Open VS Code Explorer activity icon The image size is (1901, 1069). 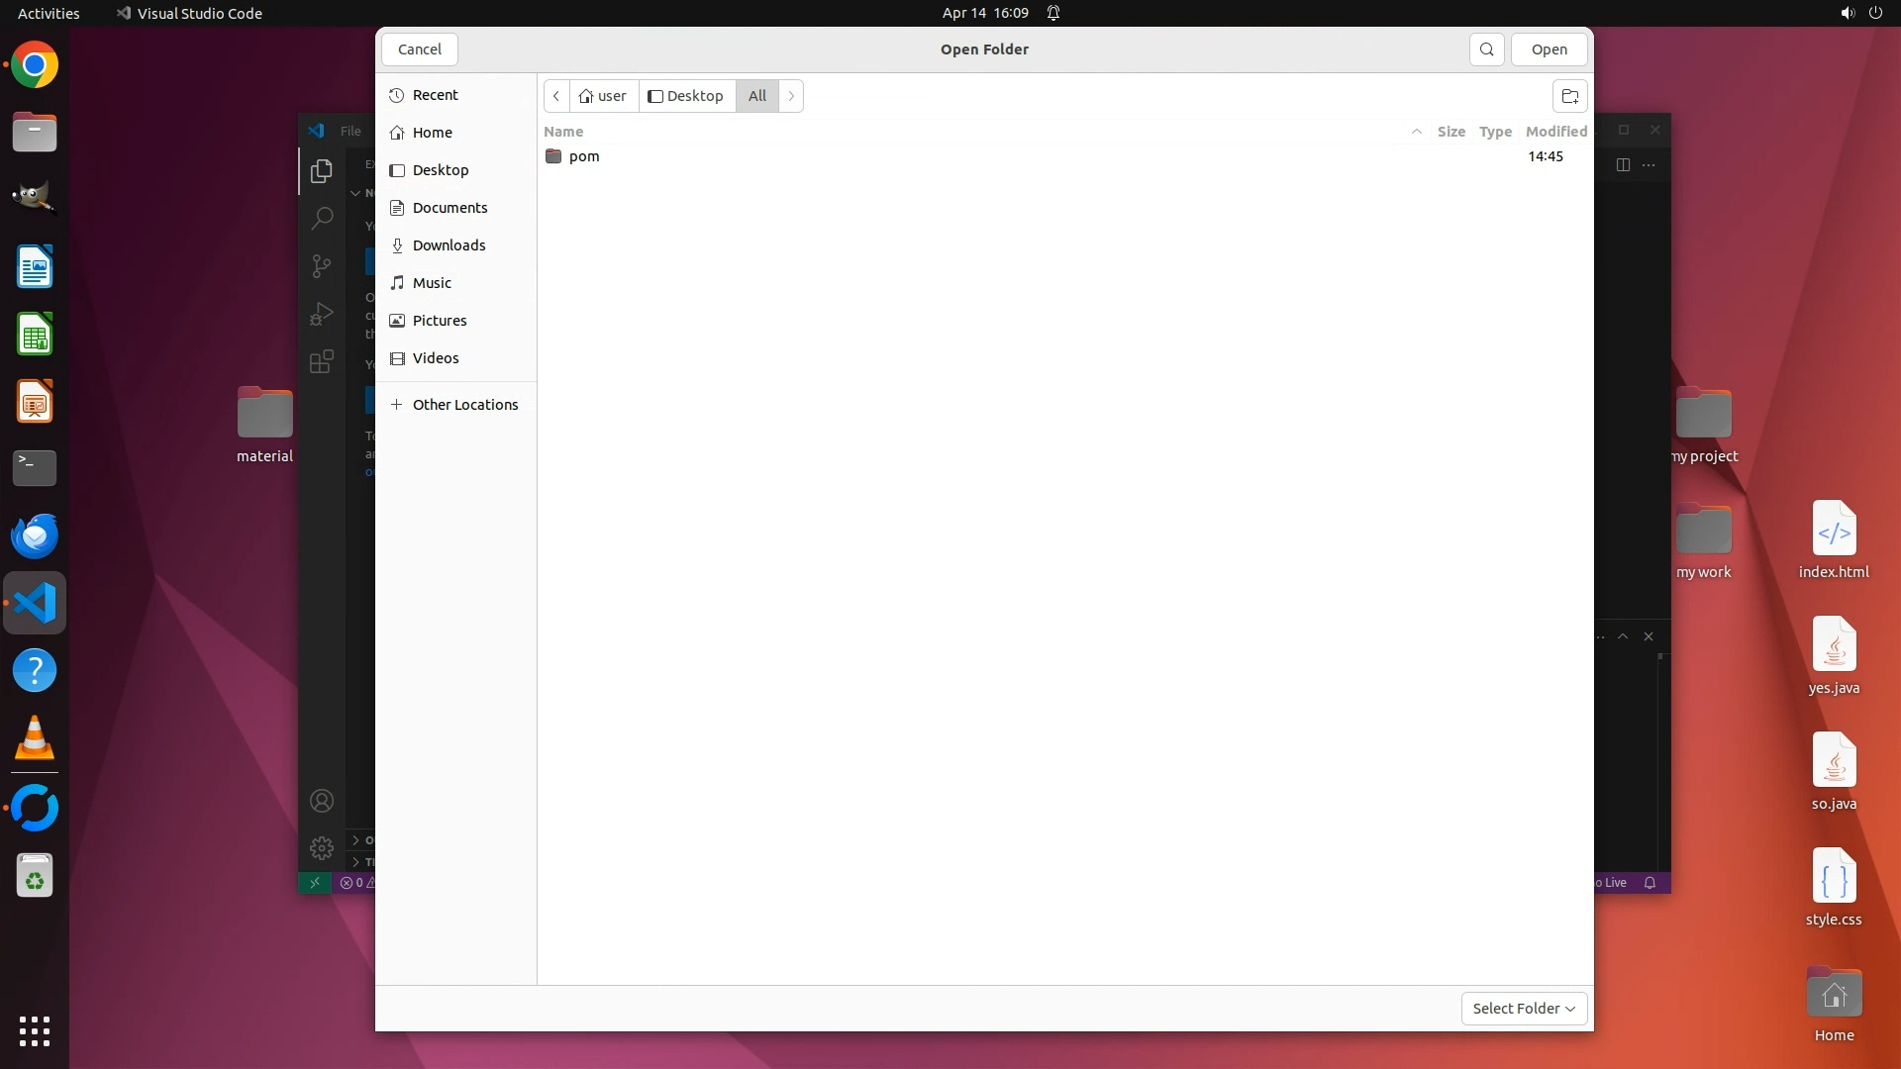tap(321, 171)
